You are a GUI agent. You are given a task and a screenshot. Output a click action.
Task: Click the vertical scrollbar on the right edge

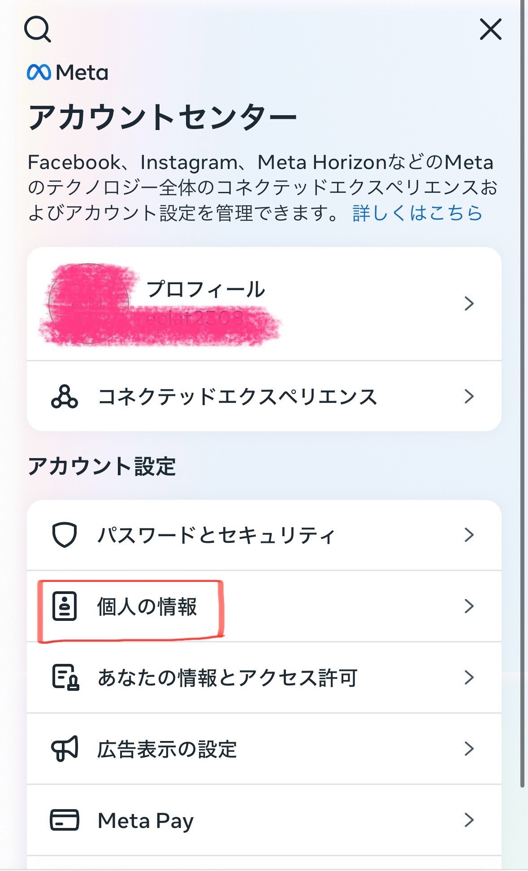pos(522,394)
